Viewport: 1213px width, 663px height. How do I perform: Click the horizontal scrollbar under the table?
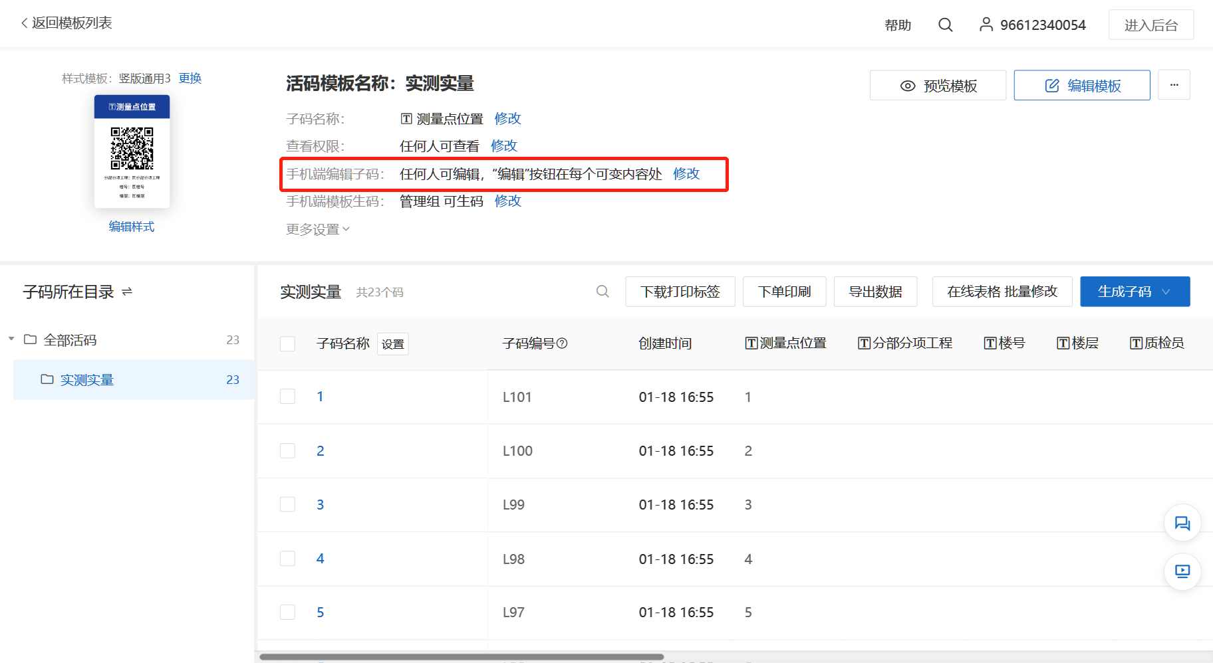pyautogui.click(x=461, y=657)
